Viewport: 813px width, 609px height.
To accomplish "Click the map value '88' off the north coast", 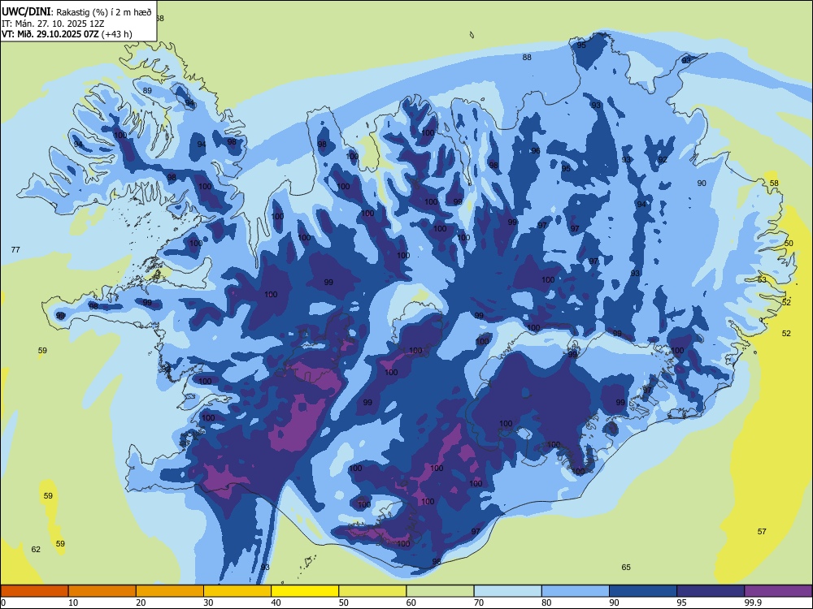I will point(527,58).
